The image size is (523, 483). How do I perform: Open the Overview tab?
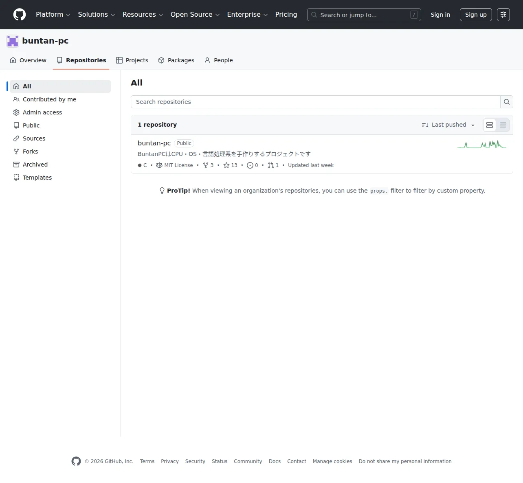click(x=28, y=60)
